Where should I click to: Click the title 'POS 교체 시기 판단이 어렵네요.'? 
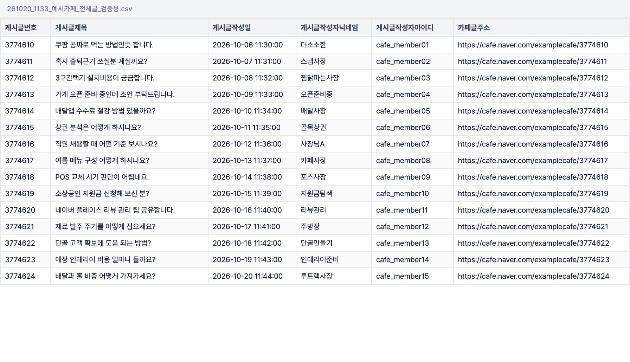tap(102, 177)
